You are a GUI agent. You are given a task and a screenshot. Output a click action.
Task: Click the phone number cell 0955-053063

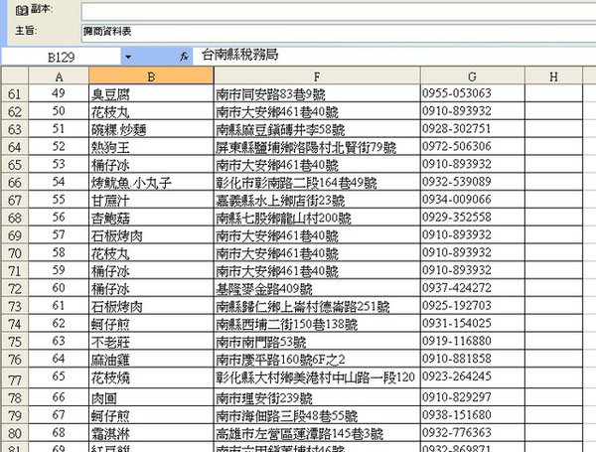click(x=473, y=94)
